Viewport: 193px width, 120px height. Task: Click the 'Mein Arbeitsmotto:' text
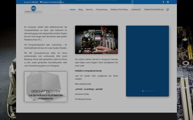pos(83,84)
